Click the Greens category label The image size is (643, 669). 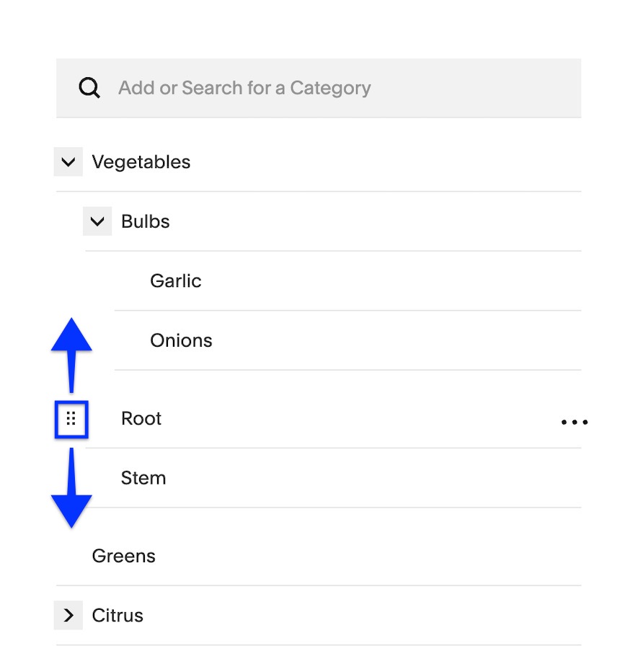pyautogui.click(x=123, y=555)
